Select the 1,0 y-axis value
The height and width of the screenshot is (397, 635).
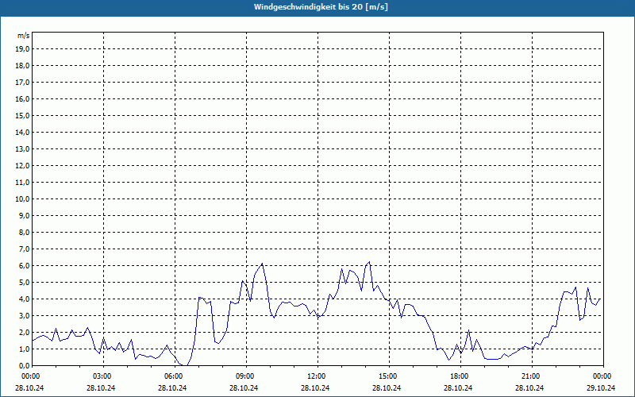pos(24,349)
